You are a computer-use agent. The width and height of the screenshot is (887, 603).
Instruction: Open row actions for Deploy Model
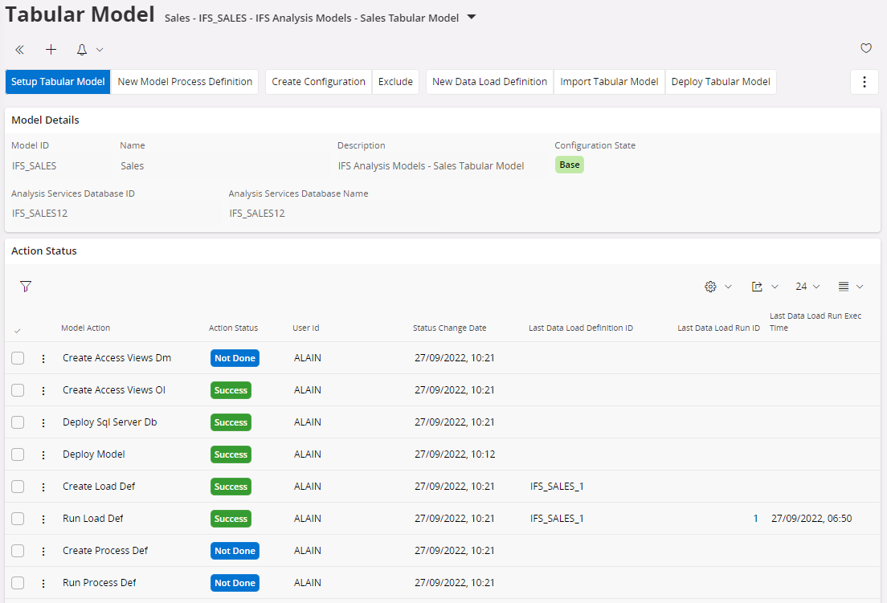[x=43, y=454]
